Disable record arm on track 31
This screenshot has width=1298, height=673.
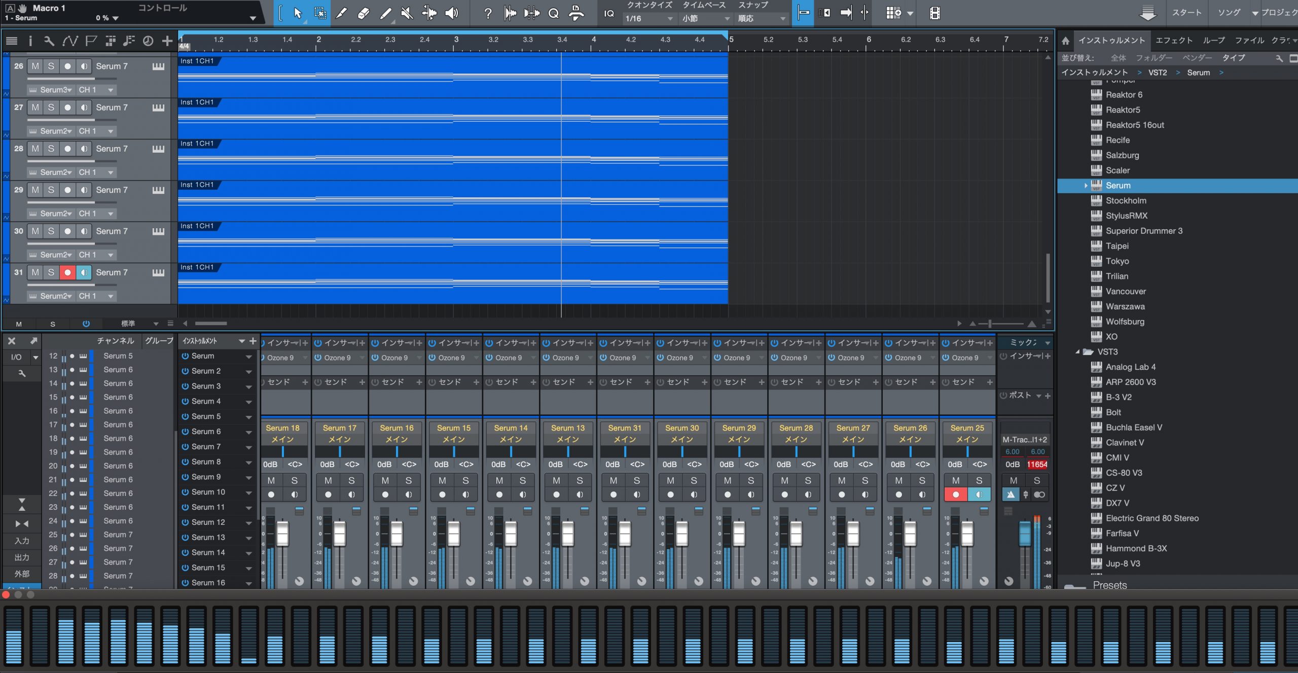[67, 272]
